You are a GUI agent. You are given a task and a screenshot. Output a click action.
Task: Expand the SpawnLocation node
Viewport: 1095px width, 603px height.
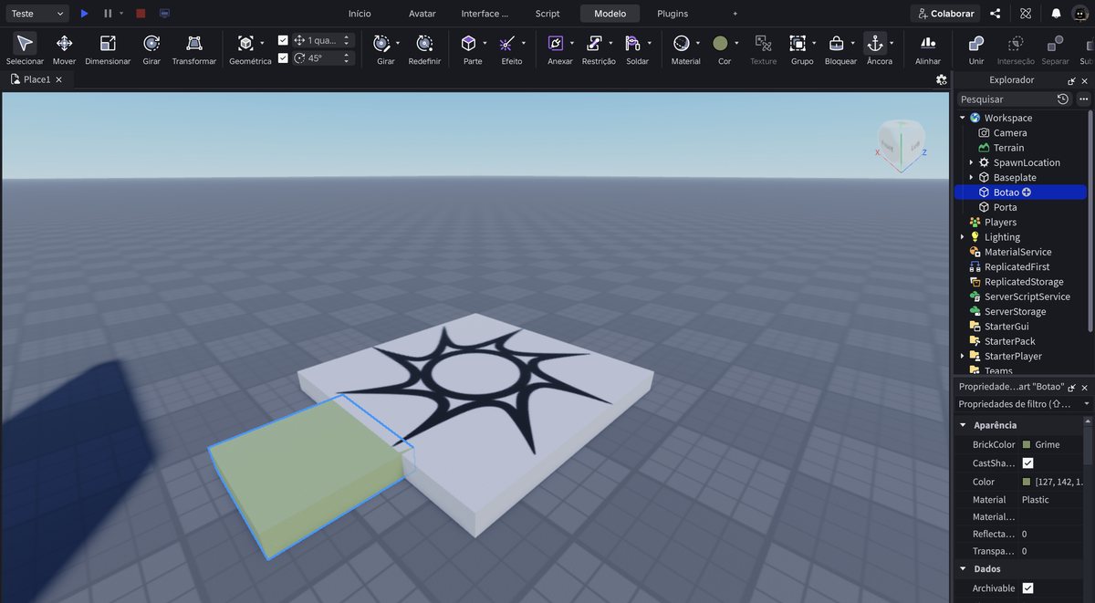pyautogui.click(x=971, y=162)
